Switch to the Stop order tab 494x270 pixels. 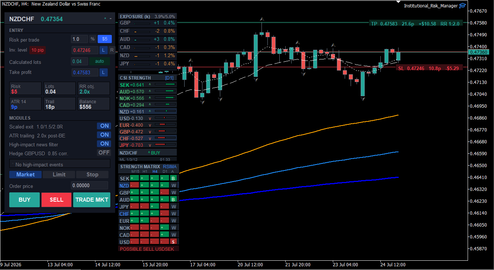(x=92, y=175)
